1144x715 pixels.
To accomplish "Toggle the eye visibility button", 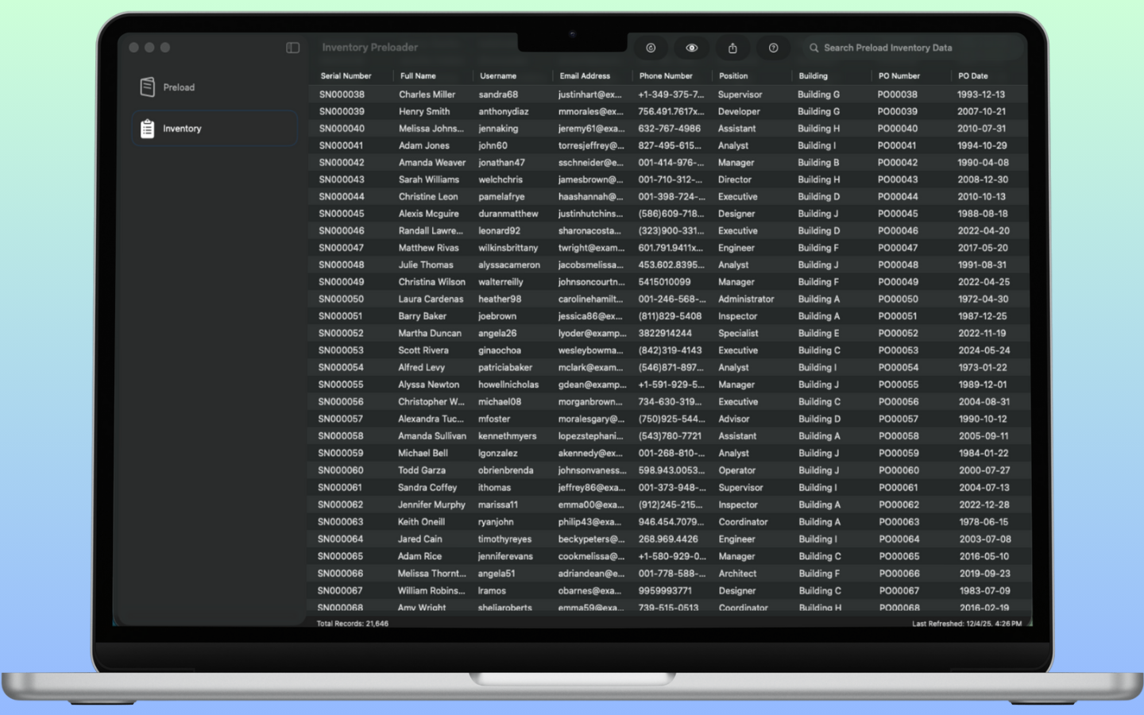I will (x=692, y=48).
